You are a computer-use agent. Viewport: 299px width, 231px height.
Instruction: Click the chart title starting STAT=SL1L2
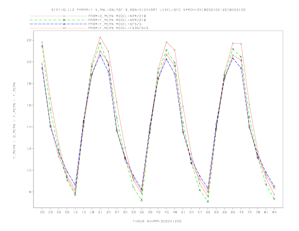click(148, 10)
